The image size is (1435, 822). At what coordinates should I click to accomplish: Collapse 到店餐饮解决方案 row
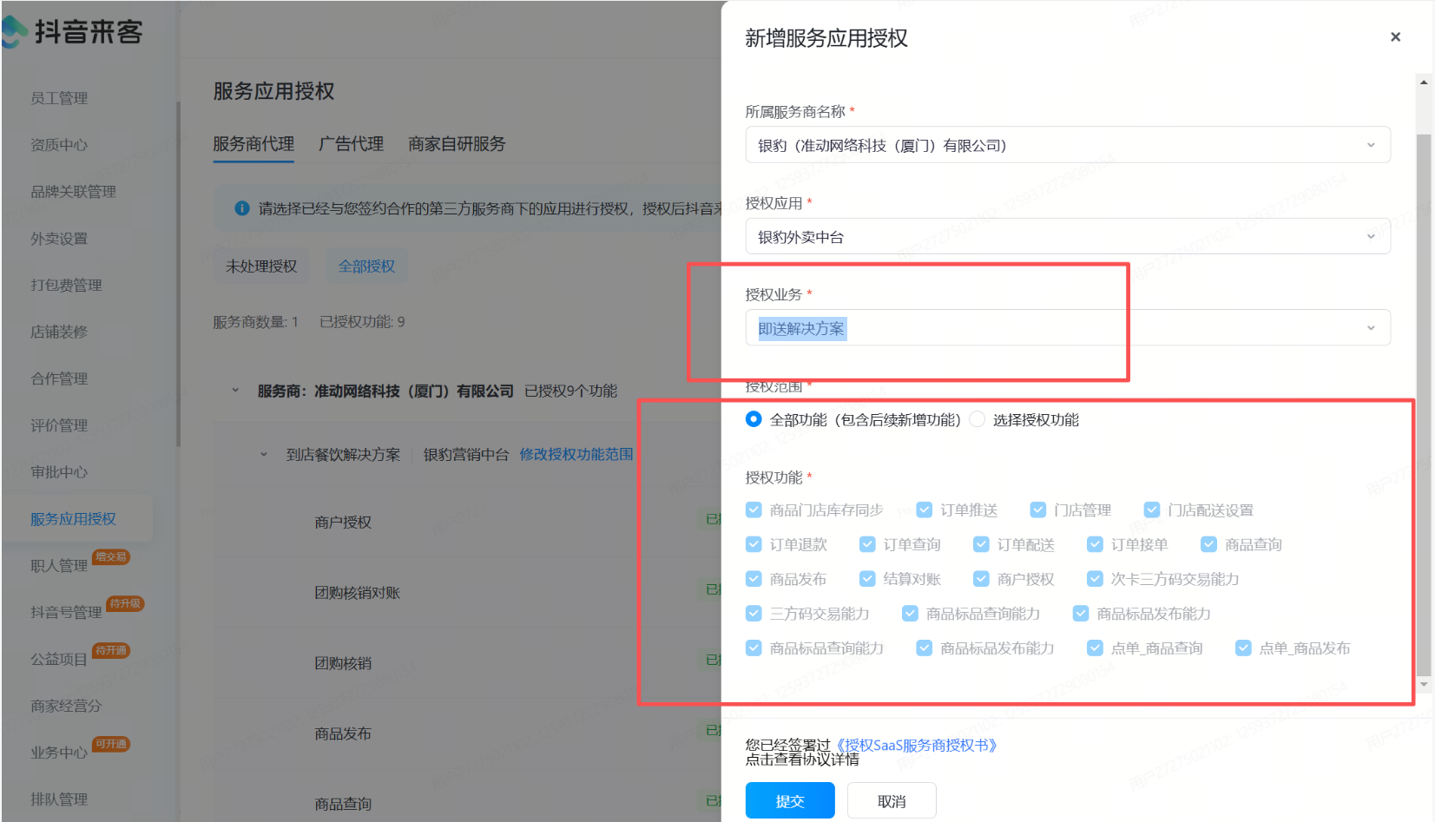click(x=264, y=454)
